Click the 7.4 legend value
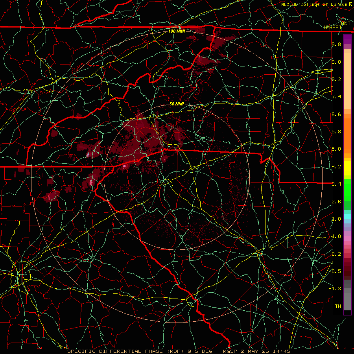Screen dimensions: 354x354 coord(336,97)
